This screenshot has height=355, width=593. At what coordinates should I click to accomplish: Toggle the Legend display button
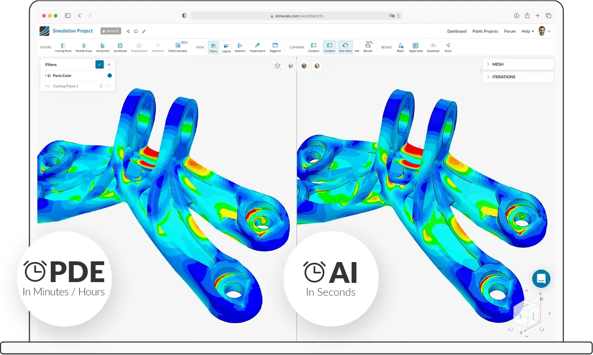226,48
